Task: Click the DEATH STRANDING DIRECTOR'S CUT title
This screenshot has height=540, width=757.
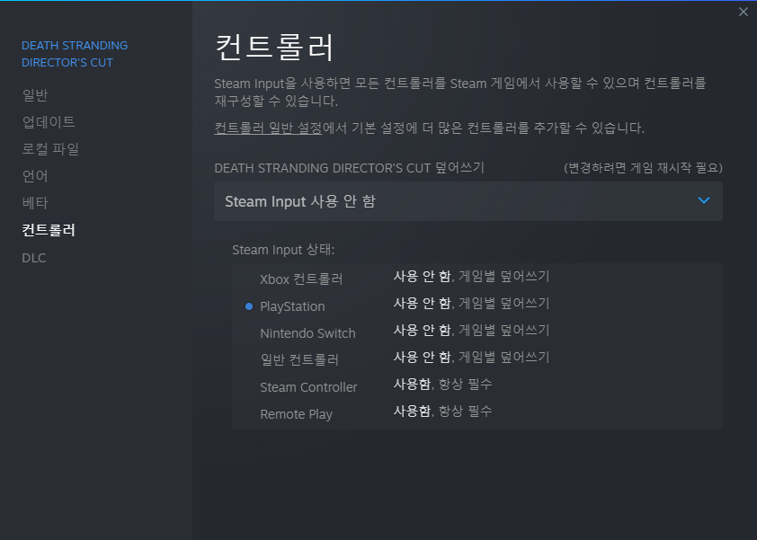Action: coord(75,54)
